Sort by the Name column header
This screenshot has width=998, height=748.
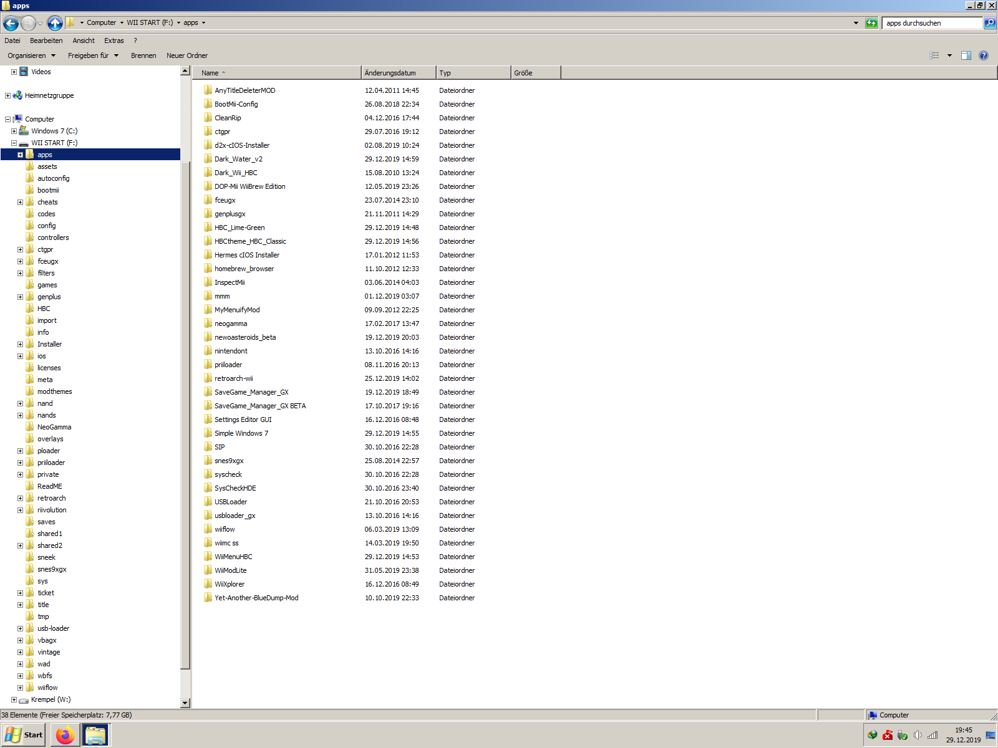click(277, 73)
